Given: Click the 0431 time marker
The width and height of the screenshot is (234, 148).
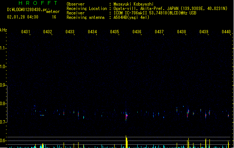Looking at the screenshot, I should (25, 32).
